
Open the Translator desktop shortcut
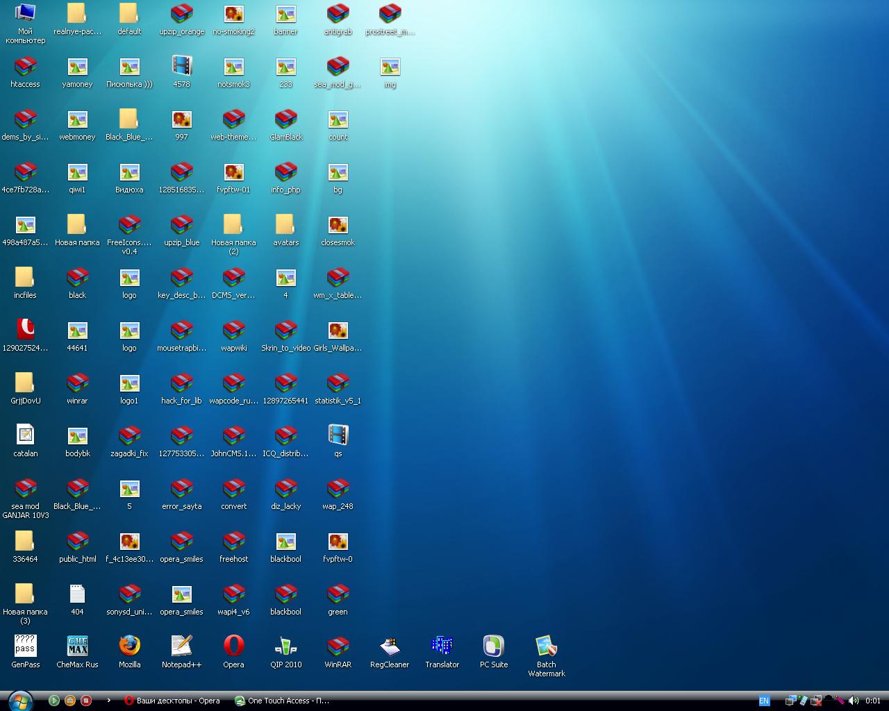coord(442,646)
